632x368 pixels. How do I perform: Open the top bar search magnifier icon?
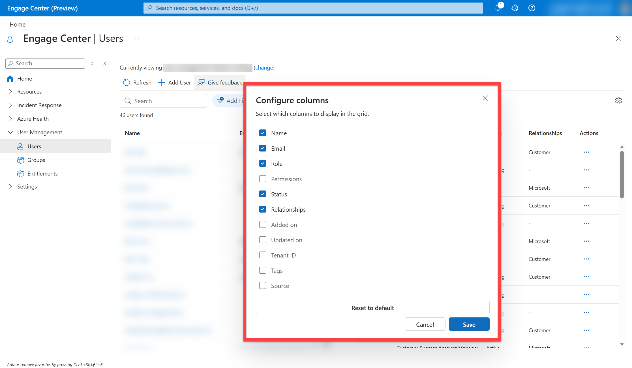(150, 8)
